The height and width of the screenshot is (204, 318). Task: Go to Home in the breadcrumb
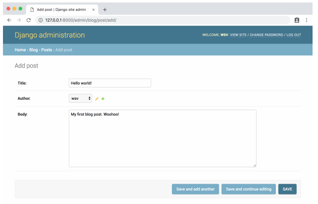(20, 50)
